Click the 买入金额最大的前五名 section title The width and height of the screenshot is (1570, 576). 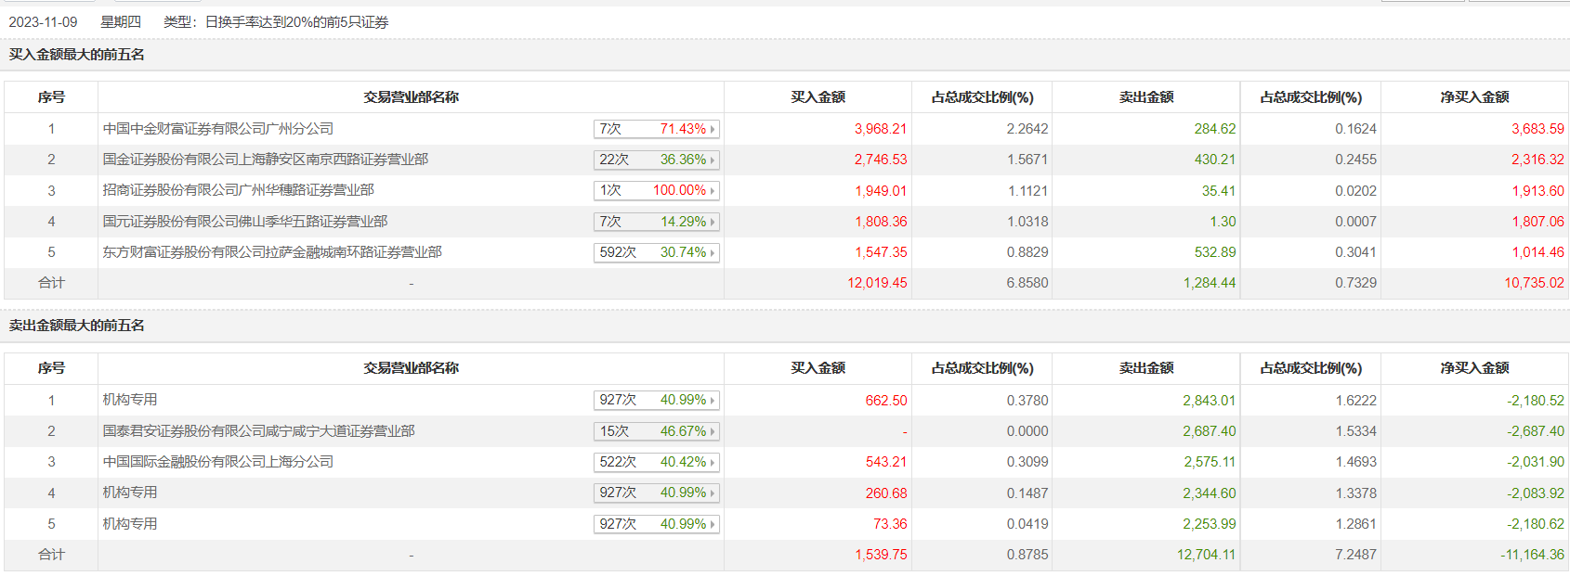(x=77, y=55)
